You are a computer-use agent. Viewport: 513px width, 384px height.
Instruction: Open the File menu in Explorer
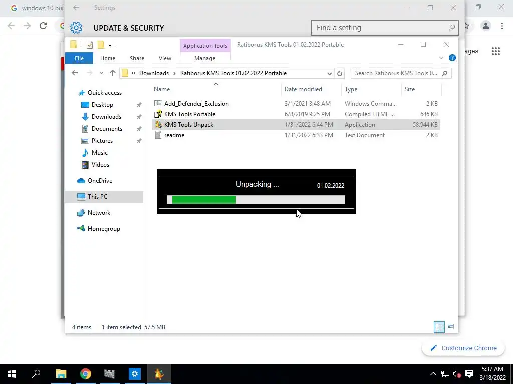tap(79, 58)
